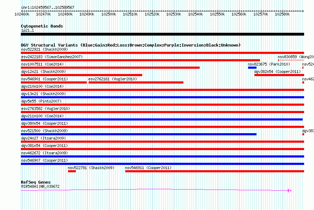Select nsv462672 (Itsara2009) label

pyautogui.click(x=44, y=153)
